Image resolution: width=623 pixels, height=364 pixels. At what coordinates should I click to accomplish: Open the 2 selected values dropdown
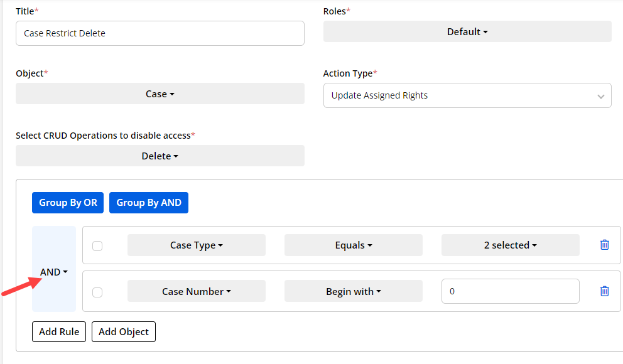tap(510, 245)
